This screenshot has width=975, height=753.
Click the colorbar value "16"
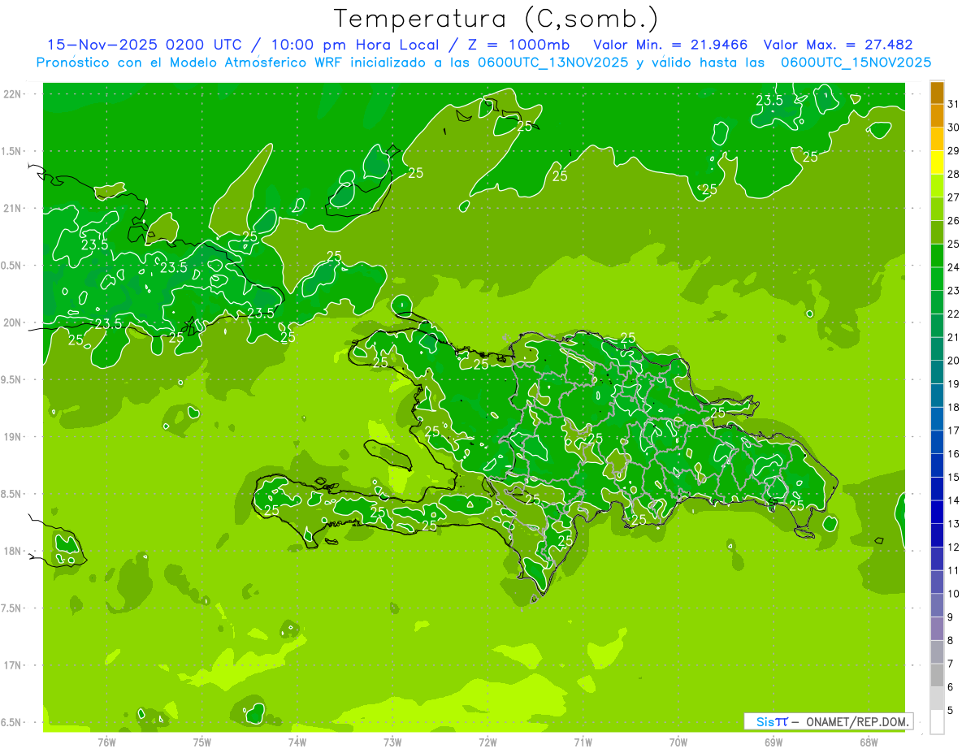954,454
